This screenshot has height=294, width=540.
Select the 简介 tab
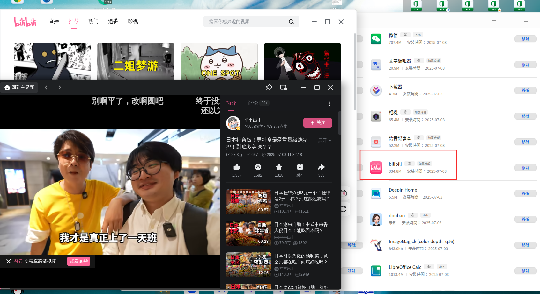231,103
